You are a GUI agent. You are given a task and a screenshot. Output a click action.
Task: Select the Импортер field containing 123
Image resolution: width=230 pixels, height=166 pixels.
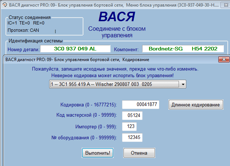tap(129, 127)
